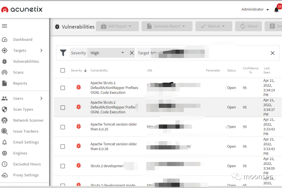282x188 pixels.
Task: Sort by Vulnerability column header
Action: (99, 70)
